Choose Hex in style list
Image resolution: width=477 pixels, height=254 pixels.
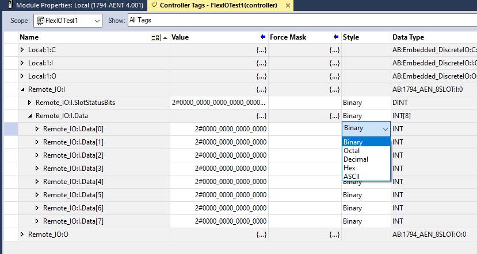[366, 167]
